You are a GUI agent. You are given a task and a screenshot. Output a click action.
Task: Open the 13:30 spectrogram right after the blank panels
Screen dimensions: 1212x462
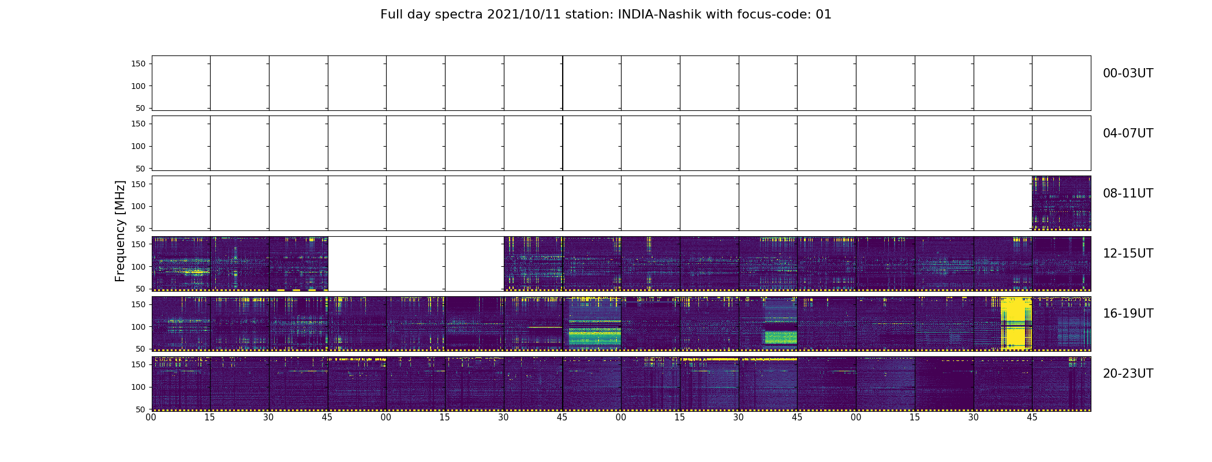pos(533,263)
